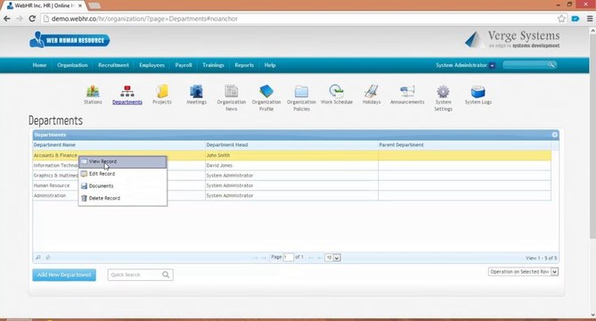Viewport: 596px width, 321px height.
Task: Click the page number input box
Action: pos(288,258)
